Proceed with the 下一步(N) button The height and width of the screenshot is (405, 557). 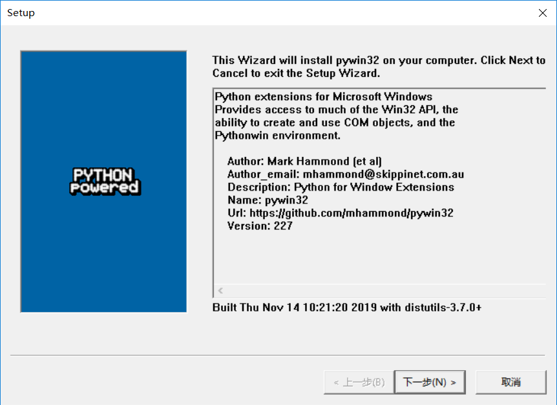(430, 382)
